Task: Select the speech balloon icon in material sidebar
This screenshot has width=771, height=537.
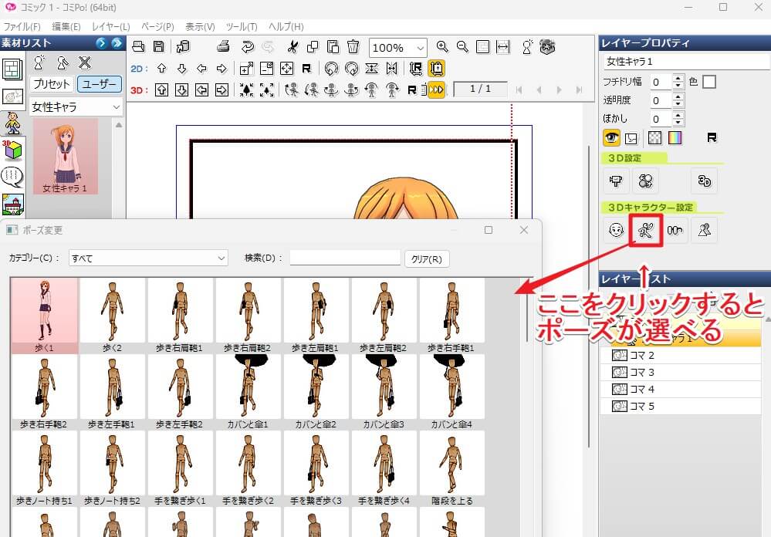Action: click(x=12, y=177)
